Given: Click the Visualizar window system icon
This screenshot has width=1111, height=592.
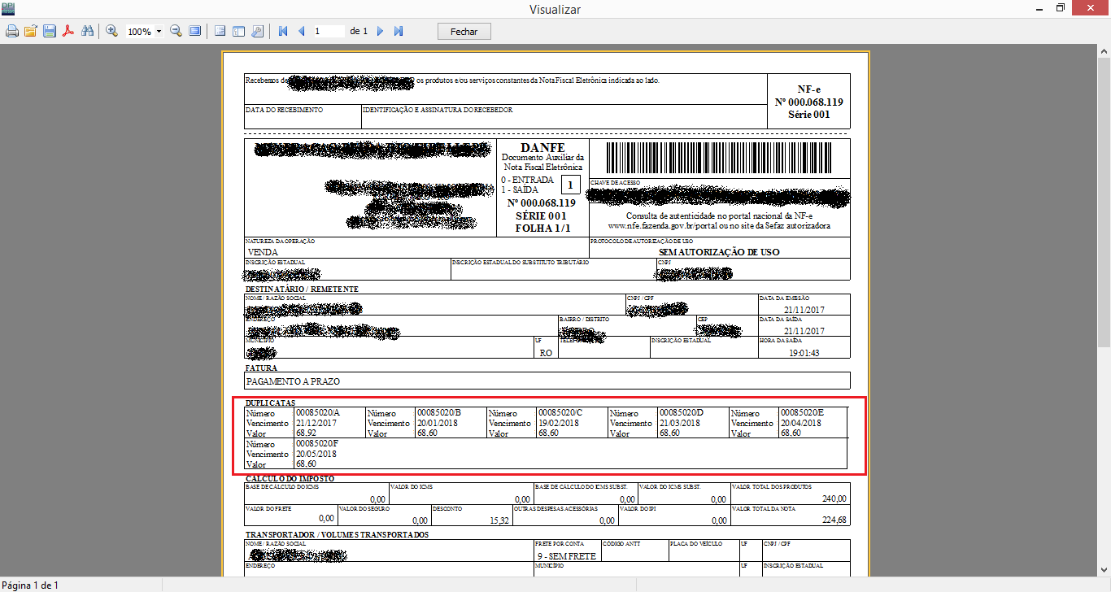Looking at the screenshot, I should click(8, 8).
